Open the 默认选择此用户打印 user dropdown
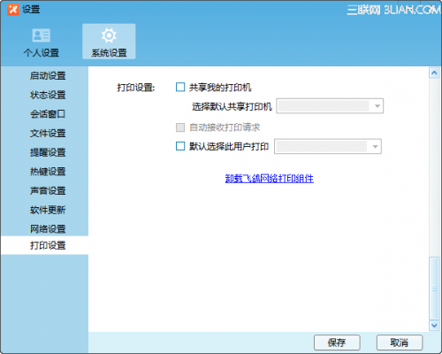Viewport: 442px width, 354px height. [328, 146]
